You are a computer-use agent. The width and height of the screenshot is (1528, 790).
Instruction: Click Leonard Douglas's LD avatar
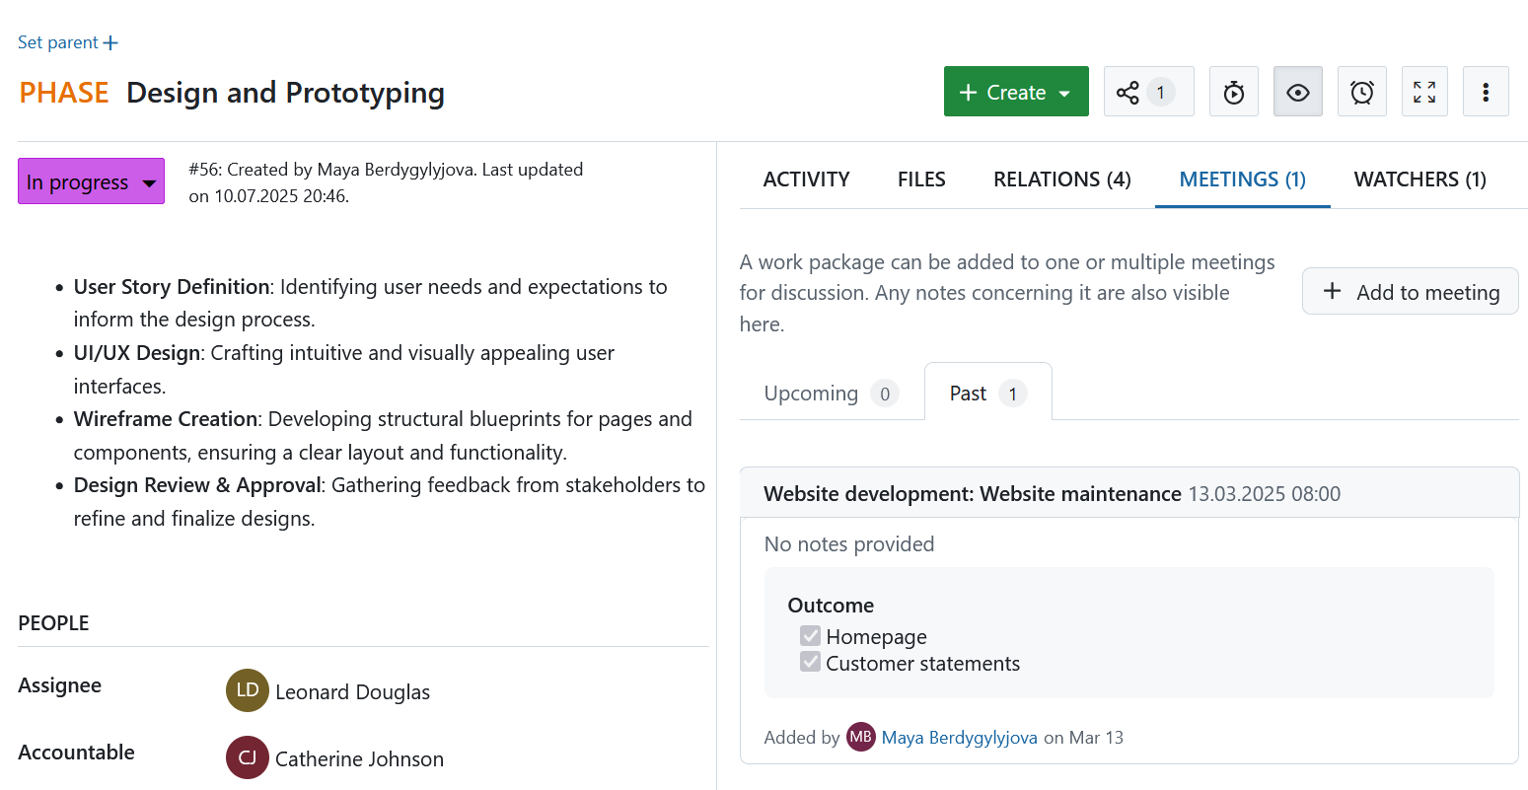click(x=247, y=690)
